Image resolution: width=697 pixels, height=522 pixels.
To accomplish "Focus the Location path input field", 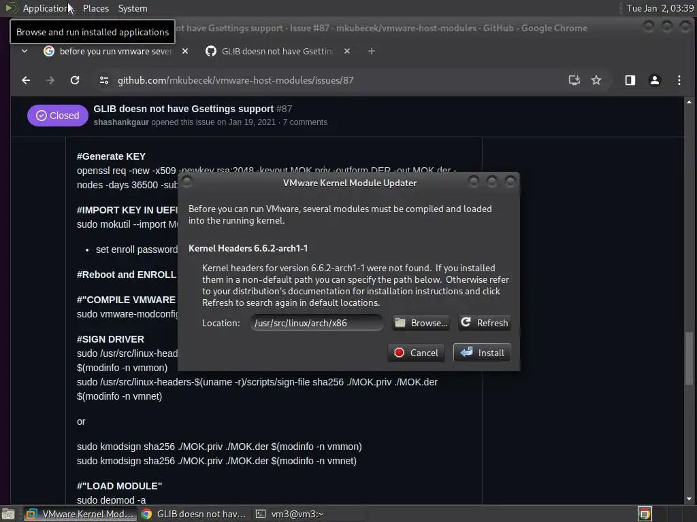I will [x=316, y=323].
